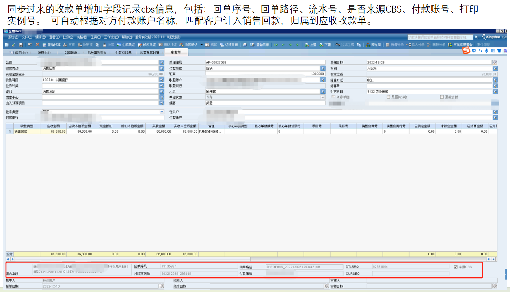Click Sogou input method S icon
Viewport: 510px width, 292px height.
(x=467, y=51)
